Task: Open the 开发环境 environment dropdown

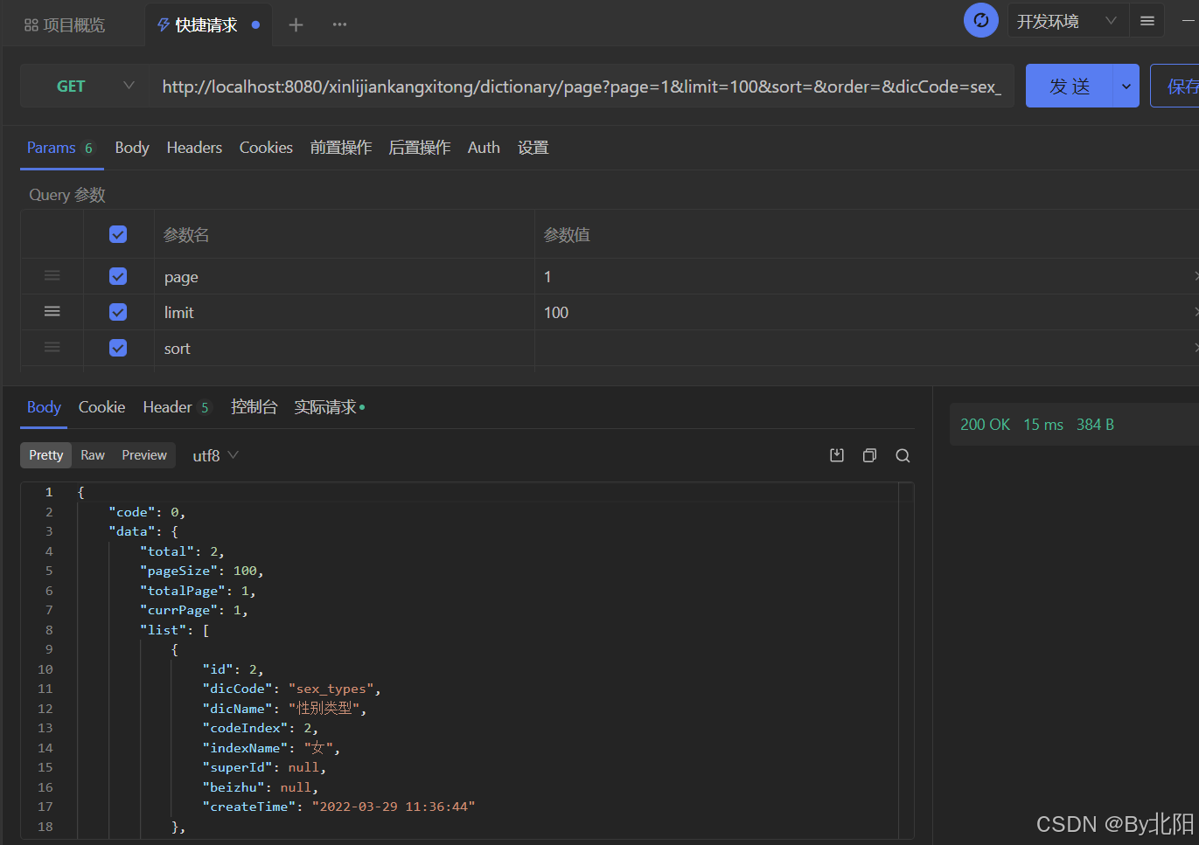Action: coord(1066,21)
